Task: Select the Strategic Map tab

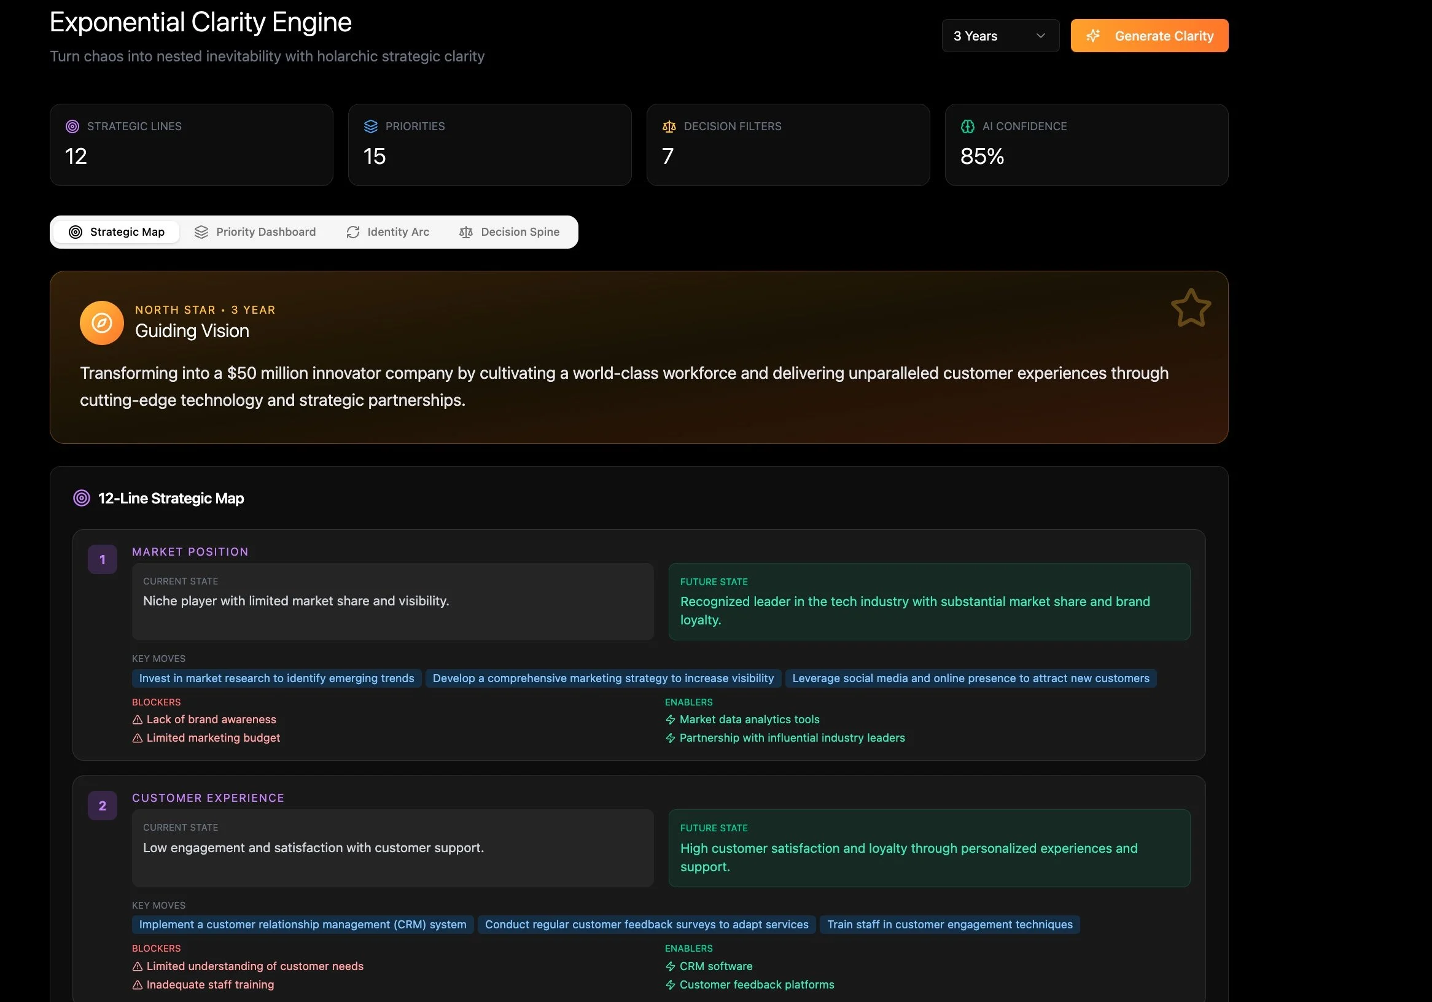Action: tap(117, 232)
